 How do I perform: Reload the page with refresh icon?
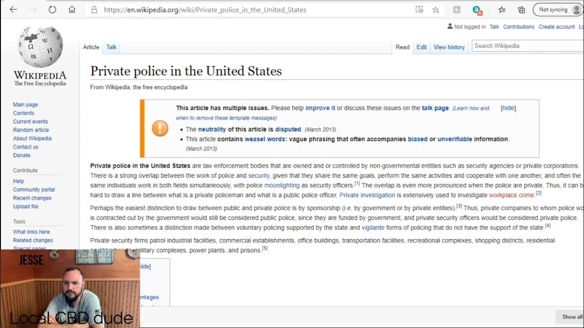coord(52,10)
